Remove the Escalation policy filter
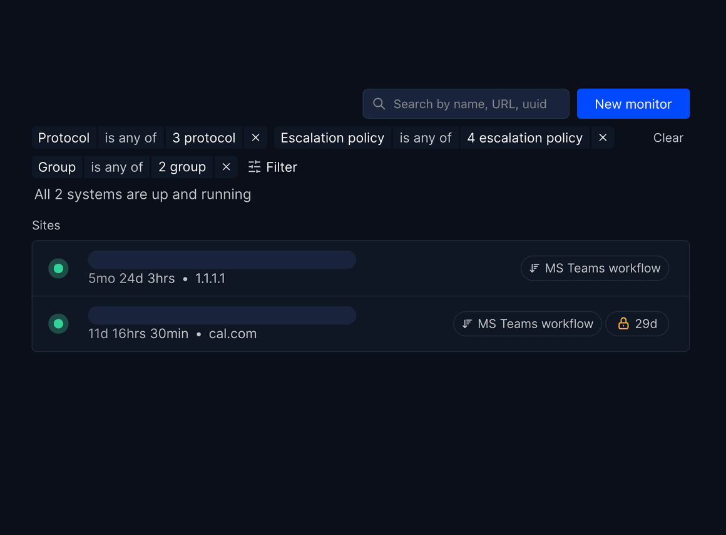Image resolution: width=726 pixels, height=535 pixels. [x=603, y=137]
